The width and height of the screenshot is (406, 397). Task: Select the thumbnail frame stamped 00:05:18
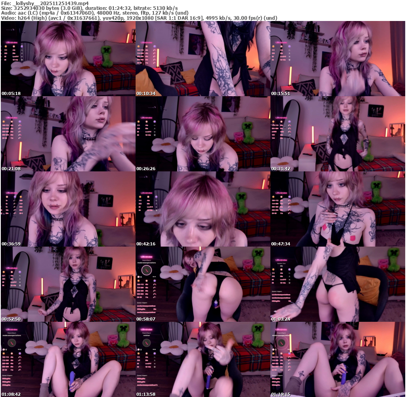[68, 59]
